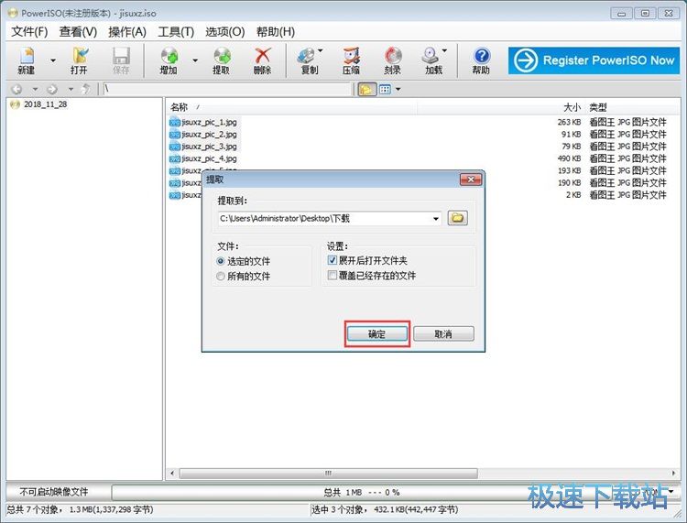This screenshot has width=687, height=523.
Task: Click the Extract (提取) toolbar icon
Action: 222,60
